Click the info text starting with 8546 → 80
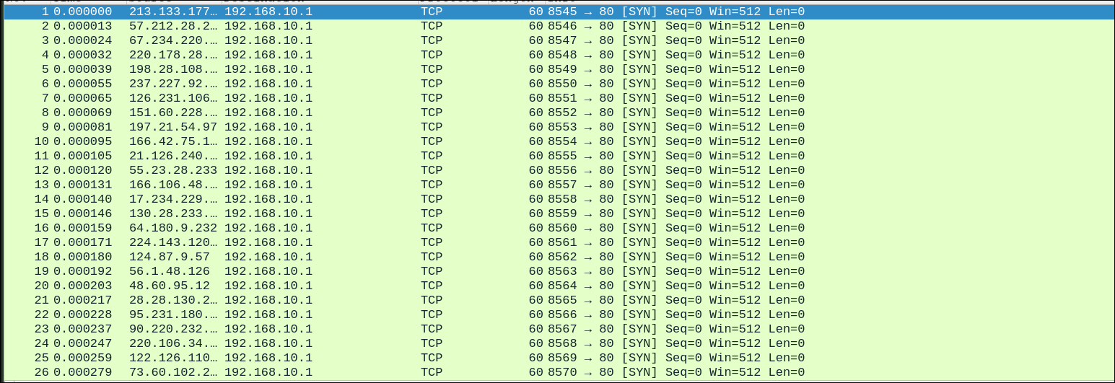The width and height of the screenshot is (1115, 383). [x=676, y=26]
